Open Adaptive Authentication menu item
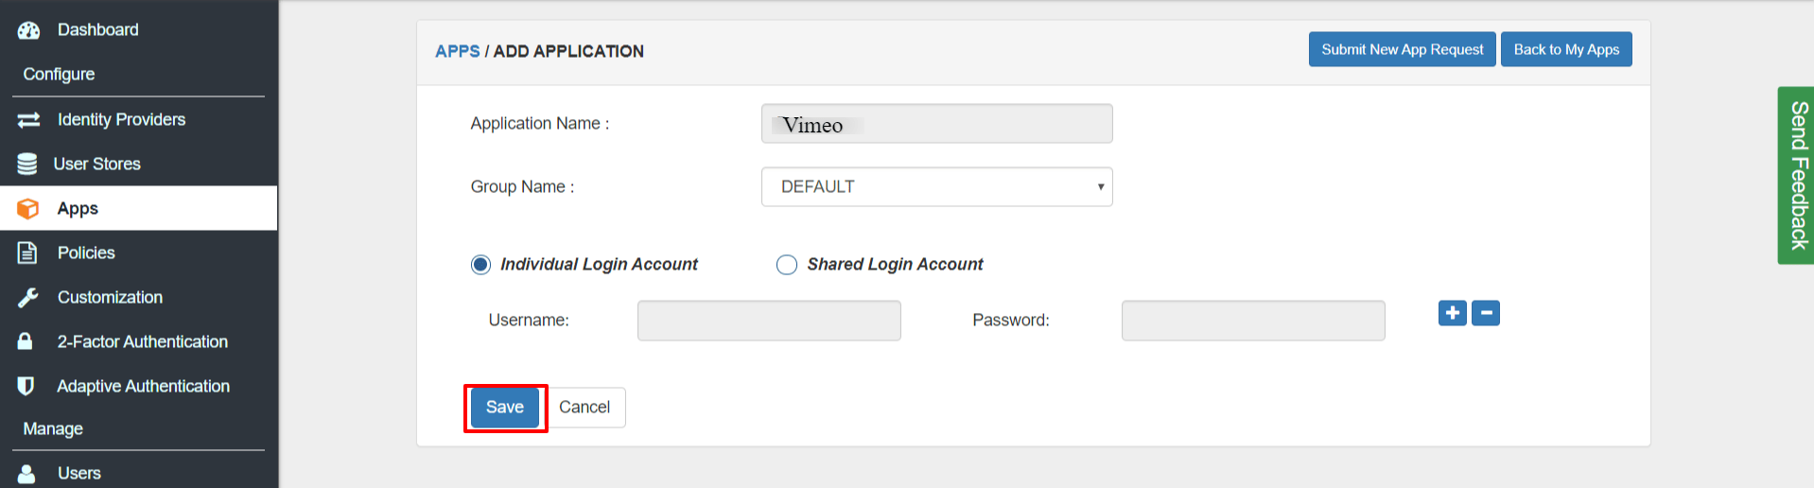The height and width of the screenshot is (488, 1814). [143, 387]
